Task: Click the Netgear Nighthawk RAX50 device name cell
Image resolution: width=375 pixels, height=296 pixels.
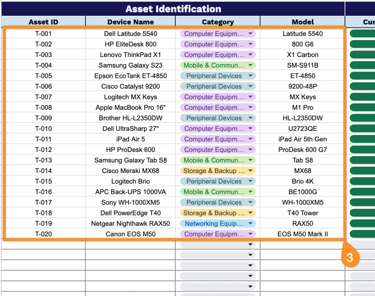Action: 130,224
